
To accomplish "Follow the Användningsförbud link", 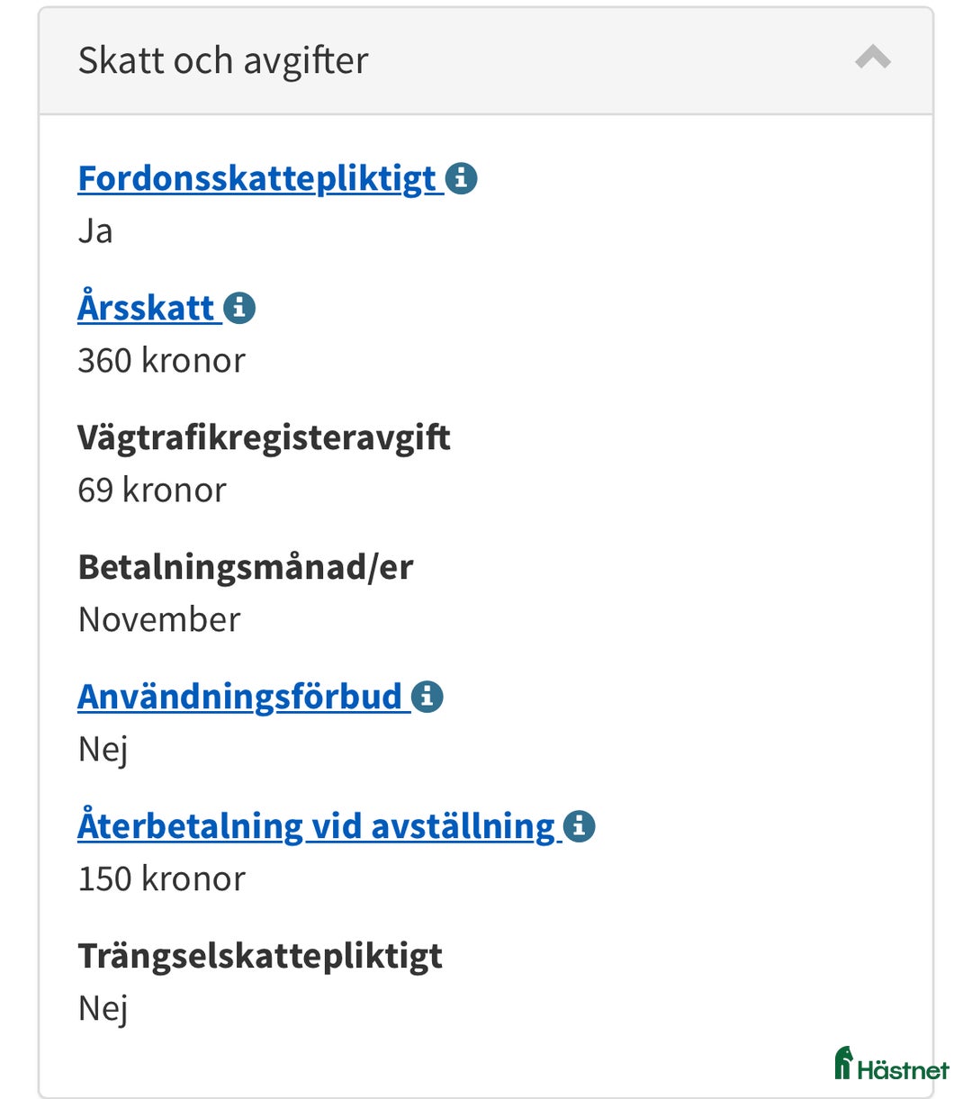I will pyautogui.click(x=240, y=697).
